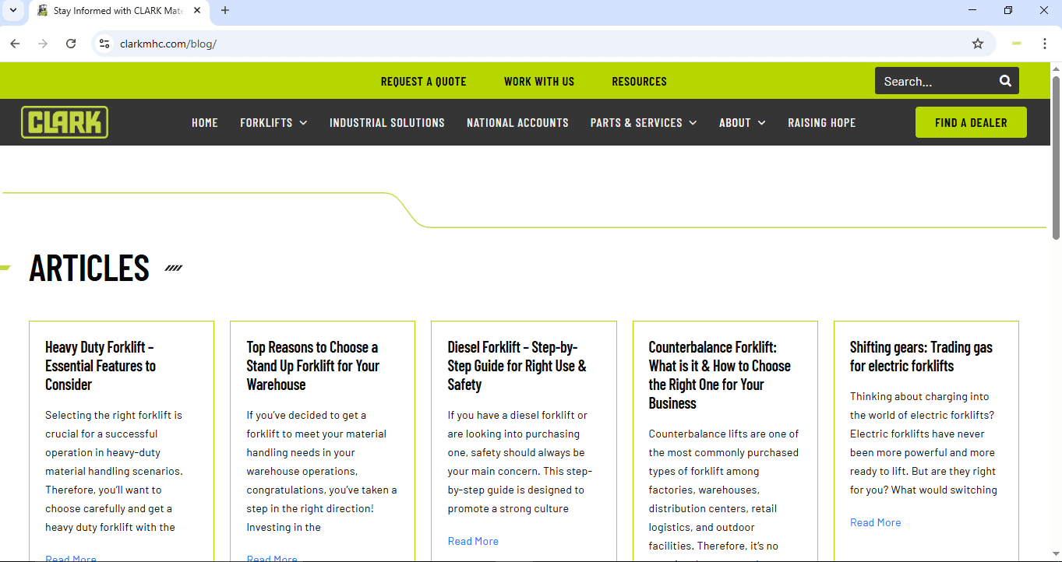The width and height of the screenshot is (1062, 562).
Task: Click the Heavy Duty Forklift description text
Action: (115, 471)
